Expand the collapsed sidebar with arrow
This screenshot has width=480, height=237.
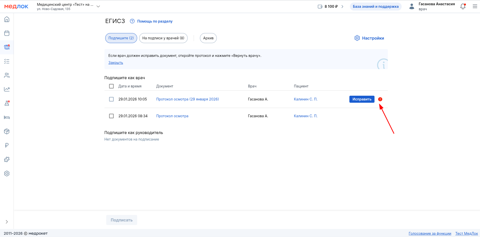point(7,222)
